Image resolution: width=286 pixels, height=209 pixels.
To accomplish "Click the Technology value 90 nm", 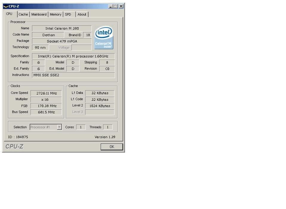I will pos(40,48).
